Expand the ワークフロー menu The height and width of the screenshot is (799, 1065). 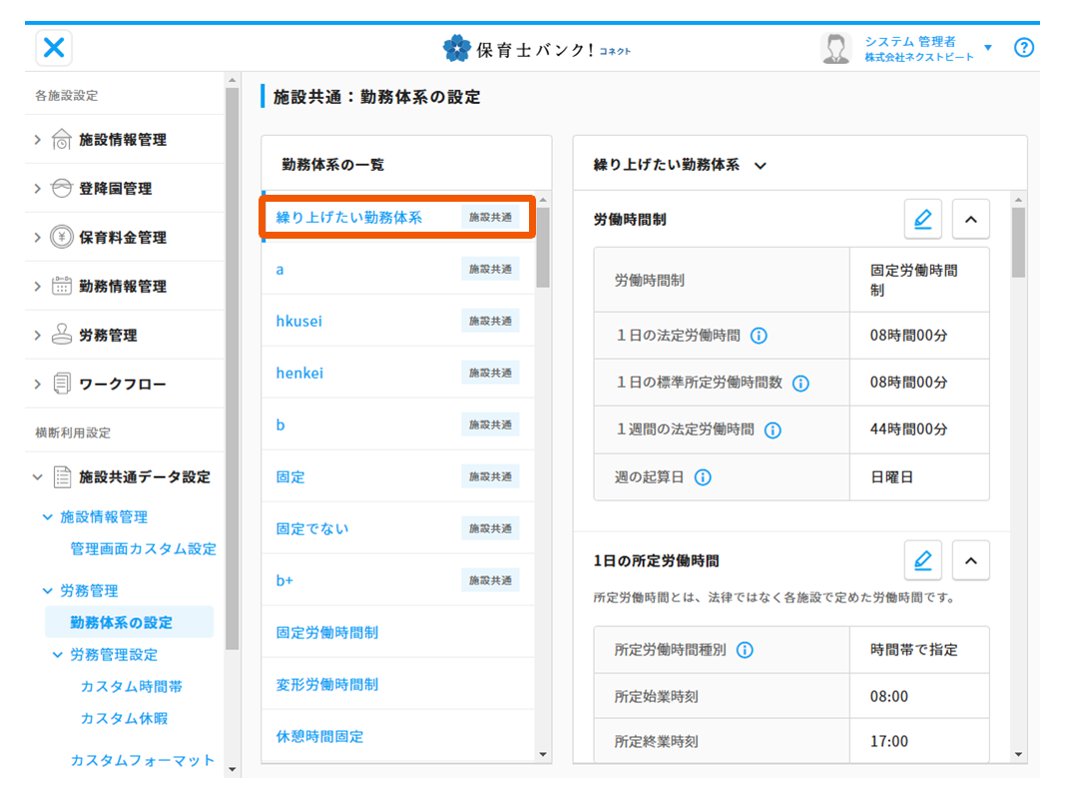[x=122, y=385]
